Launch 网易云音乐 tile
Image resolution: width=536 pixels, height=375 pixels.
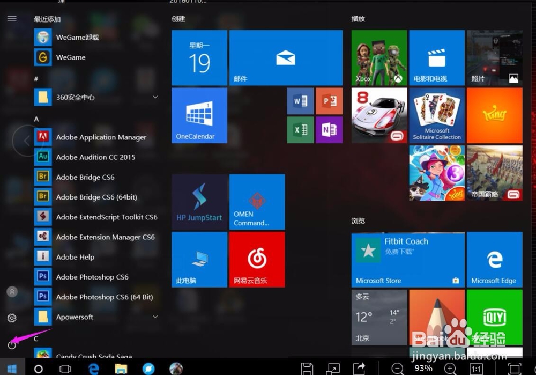point(257,260)
